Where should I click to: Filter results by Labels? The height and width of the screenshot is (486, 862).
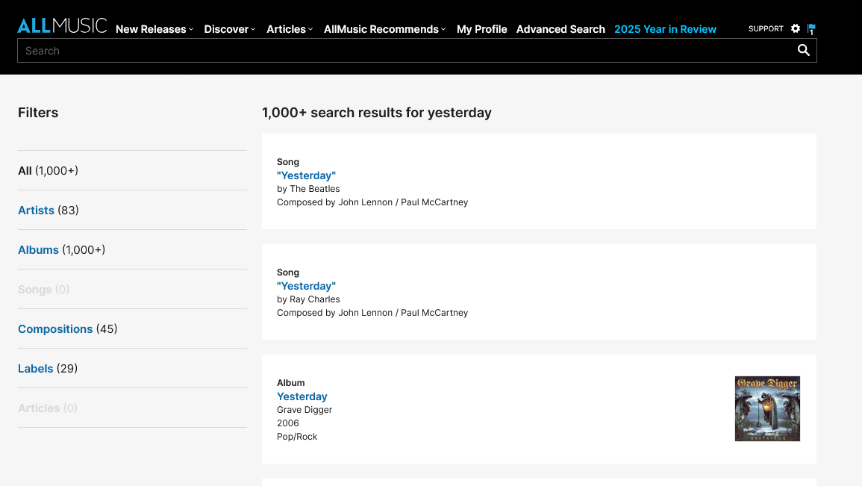36,369
